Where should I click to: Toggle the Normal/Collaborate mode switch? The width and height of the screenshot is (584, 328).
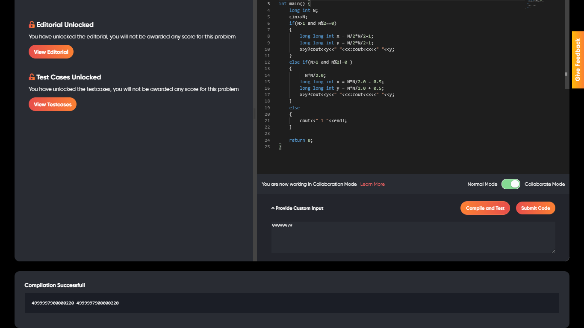point(511,184)
